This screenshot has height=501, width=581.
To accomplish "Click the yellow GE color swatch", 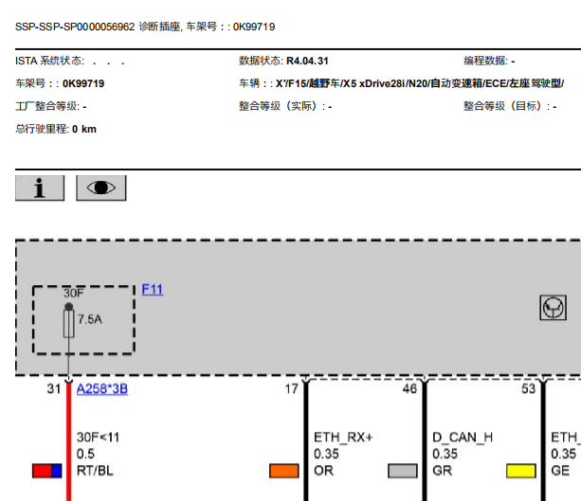I will point(521,471).
